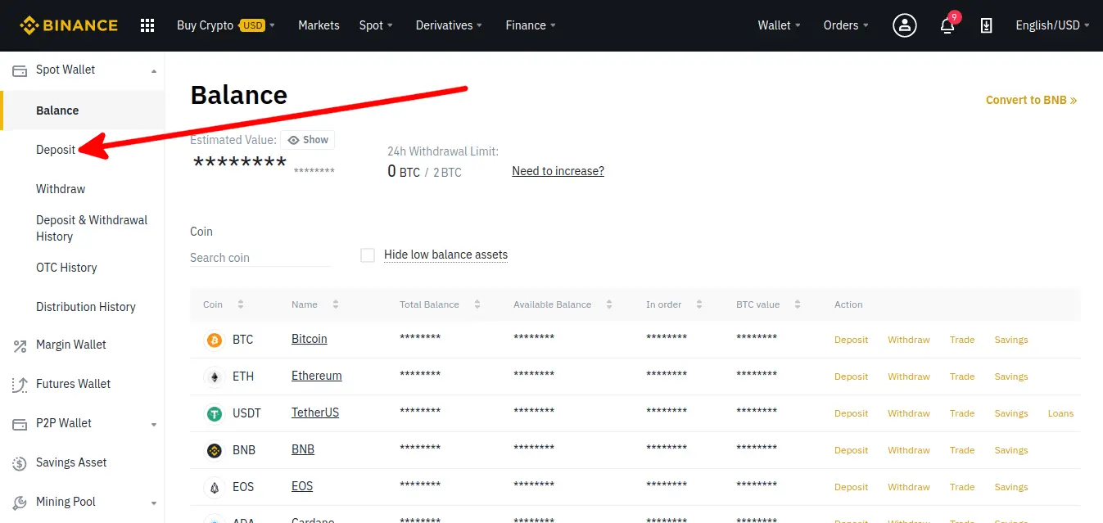Click the Futures Wallet icon

pyautogui.click(x=20, y=385)
